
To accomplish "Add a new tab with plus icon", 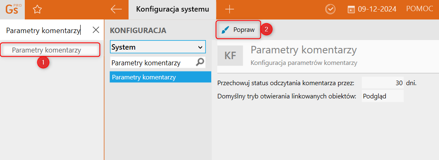I will pyautogui.click(x=229, y=10).
